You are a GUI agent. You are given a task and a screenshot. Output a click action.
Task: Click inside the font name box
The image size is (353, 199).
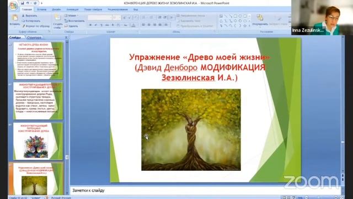click(99, 18)
